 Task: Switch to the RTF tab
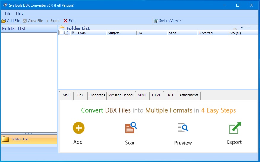point(171,95)
